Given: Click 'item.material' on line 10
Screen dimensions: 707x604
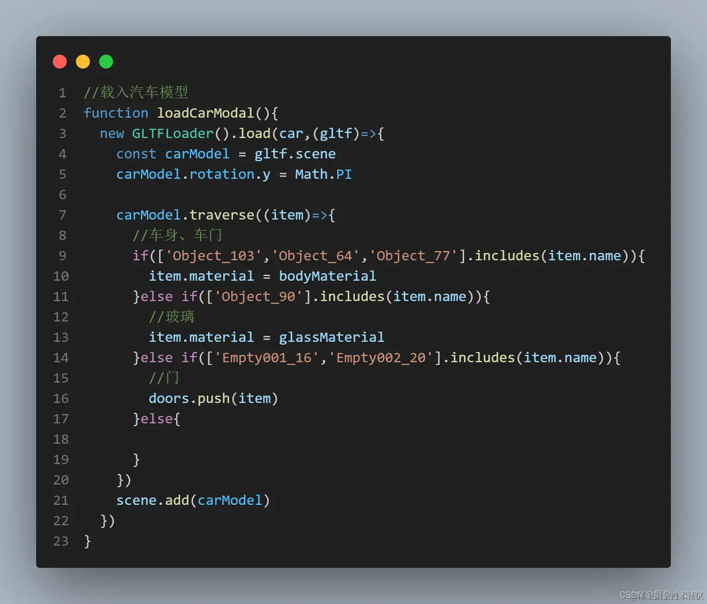Looking at the screenshot, I should [202, 276].
